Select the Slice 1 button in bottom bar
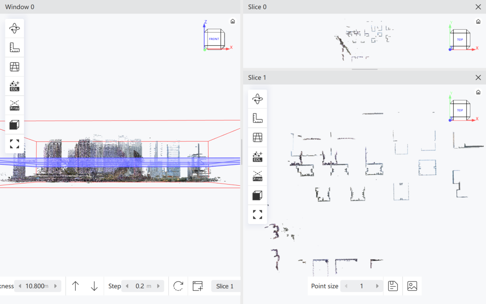486x304 pixels. (x=225, y=286)
